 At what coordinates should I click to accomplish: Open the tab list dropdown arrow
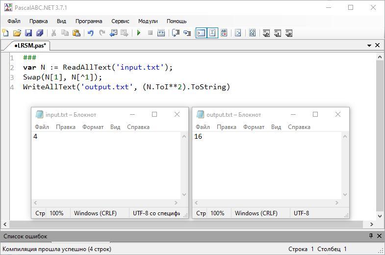point(369,46)
